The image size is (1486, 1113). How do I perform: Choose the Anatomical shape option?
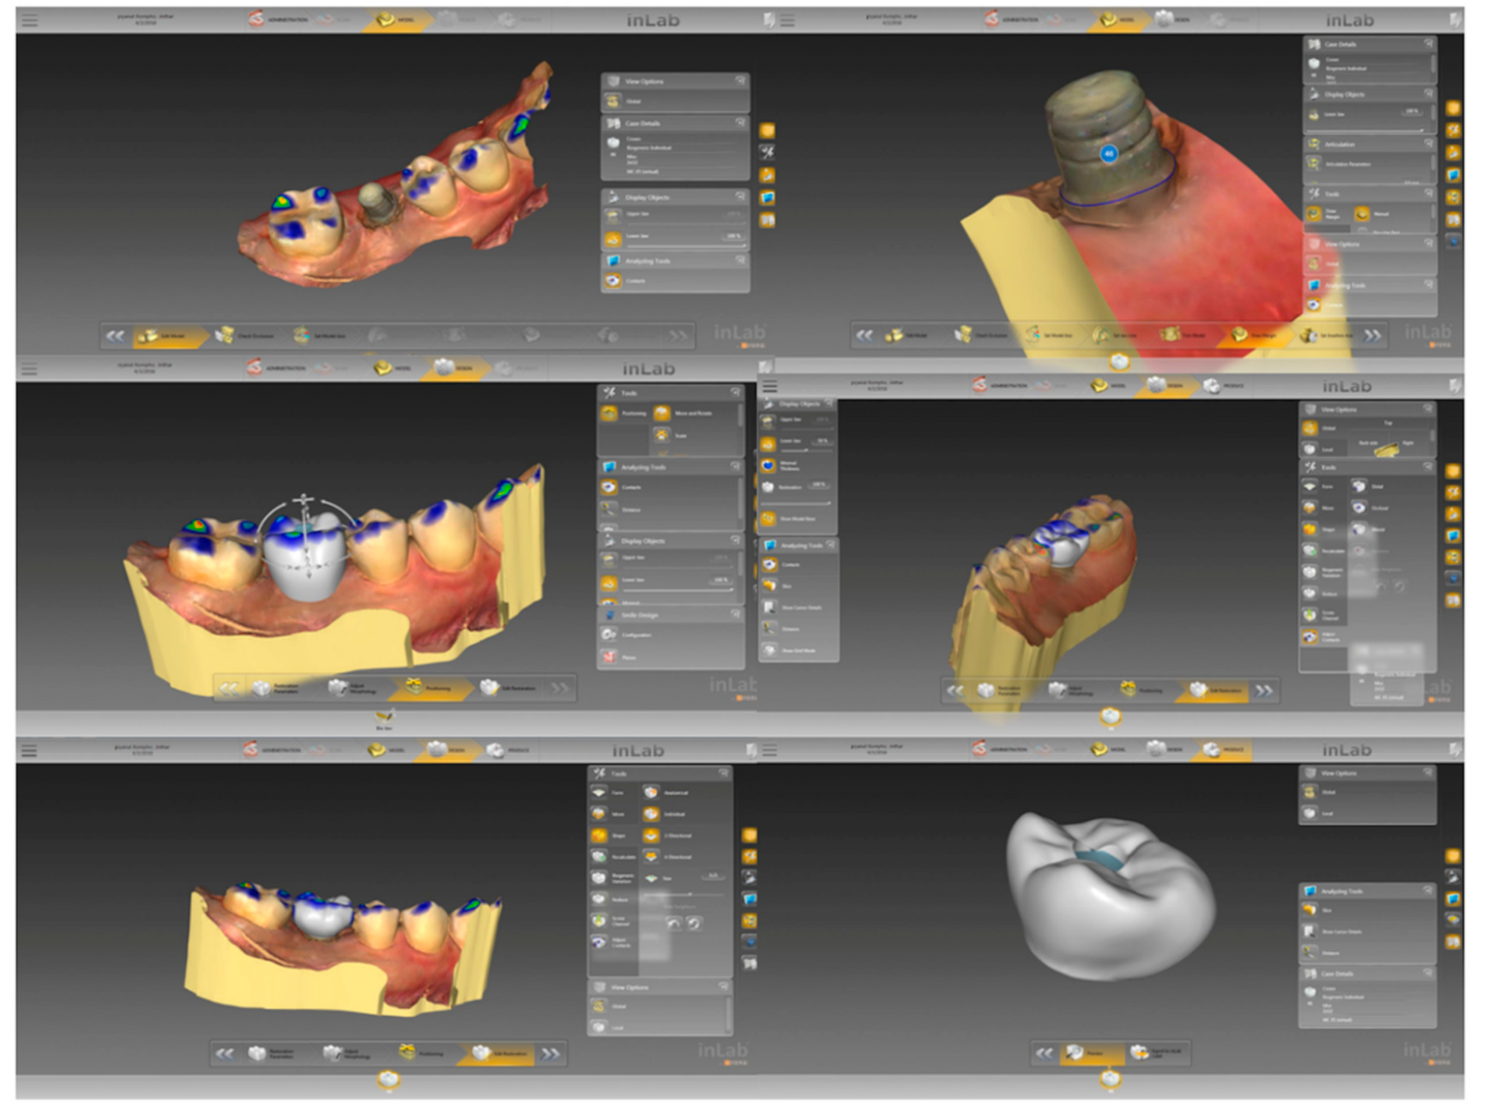tap(650, 792)
